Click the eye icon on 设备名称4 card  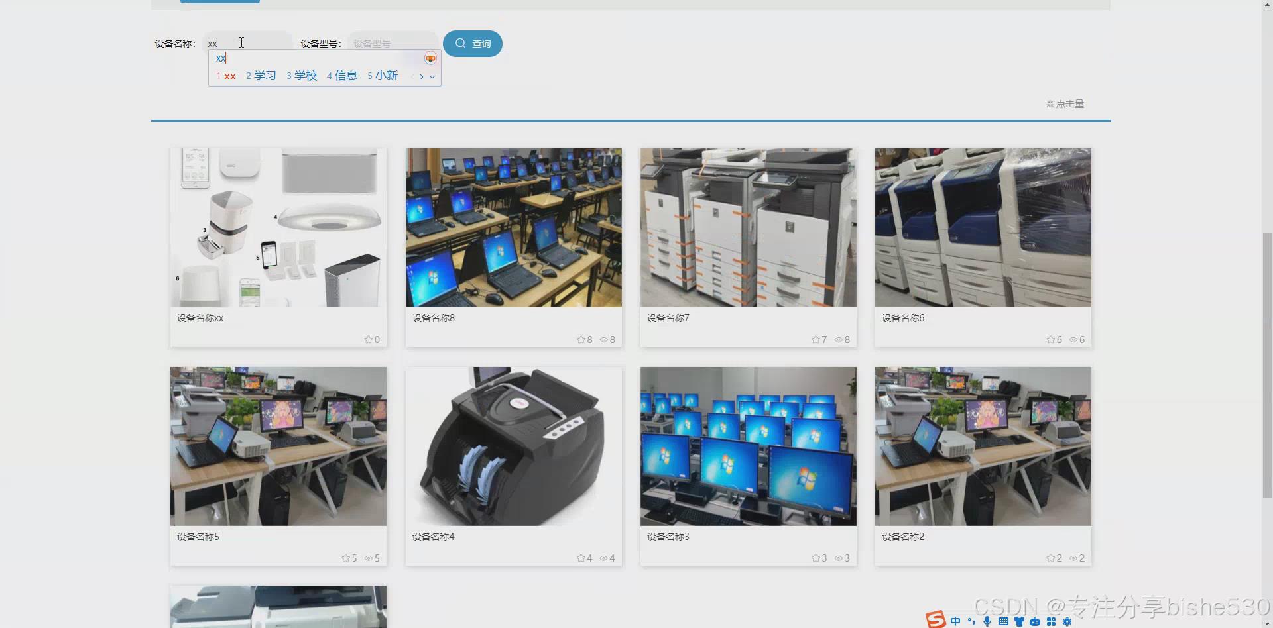point(604,558)
